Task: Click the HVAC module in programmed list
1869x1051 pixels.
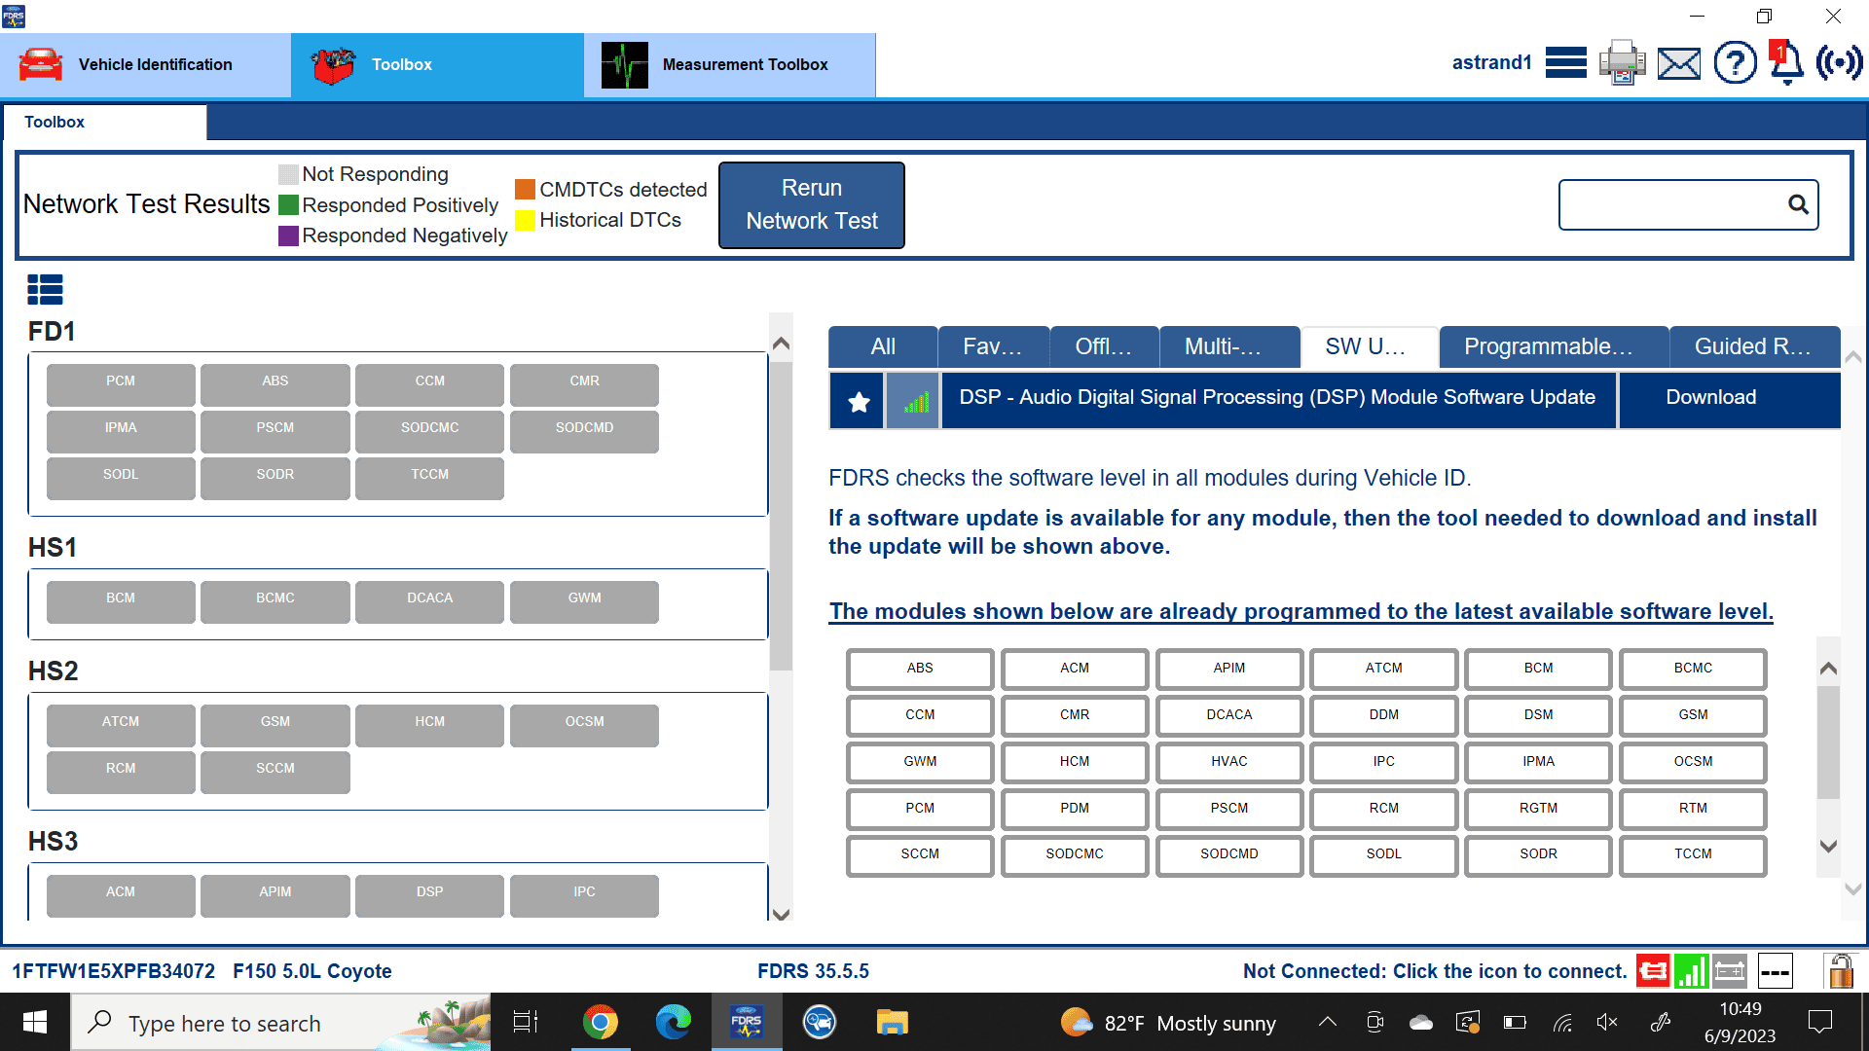Action: point(1229,762)
